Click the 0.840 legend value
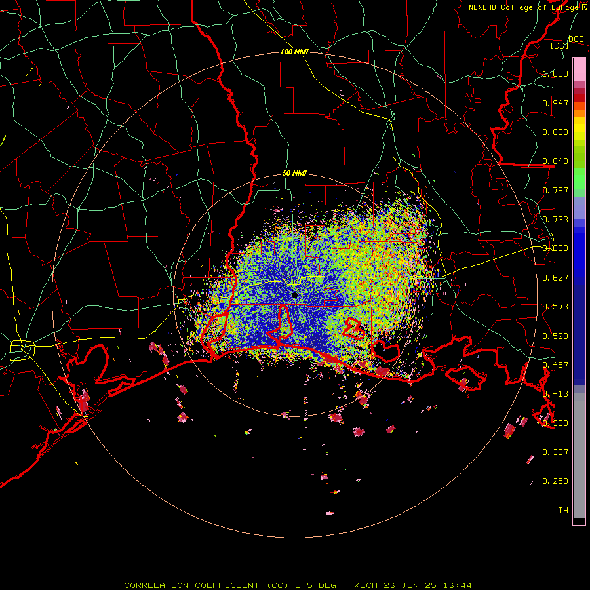The width and height of the screenshot is (590, 590). pos(555,161)
